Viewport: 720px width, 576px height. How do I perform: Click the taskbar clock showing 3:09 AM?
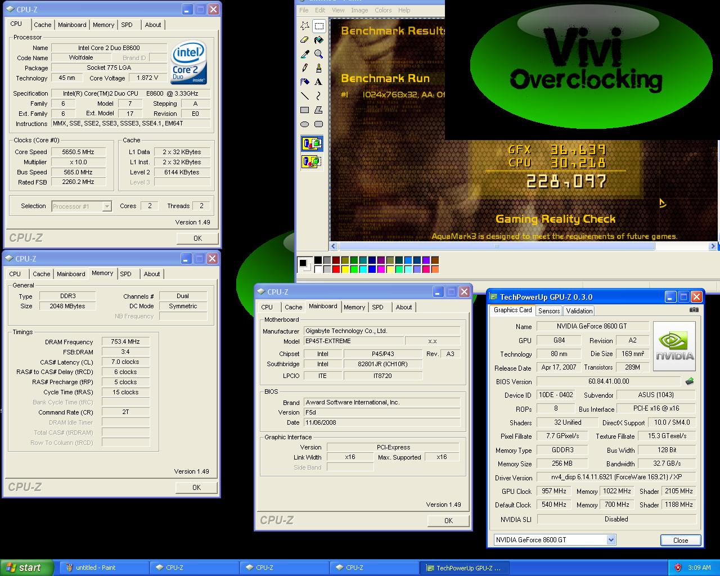(699, 568)
